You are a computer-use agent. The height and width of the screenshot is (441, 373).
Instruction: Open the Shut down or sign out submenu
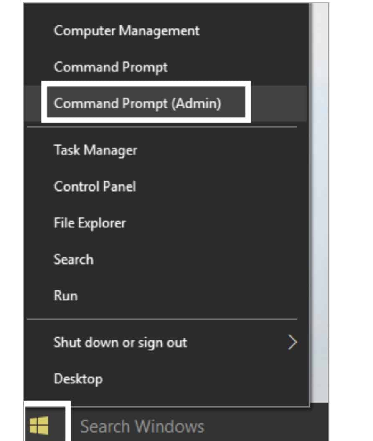pos(120,343)
